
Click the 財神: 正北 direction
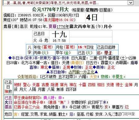click(83, 68)
